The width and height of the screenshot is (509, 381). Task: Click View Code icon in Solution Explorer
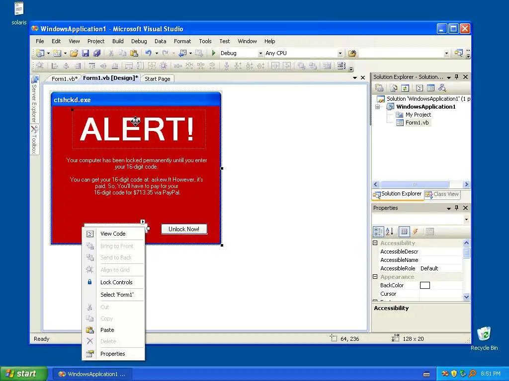(420, 88)
